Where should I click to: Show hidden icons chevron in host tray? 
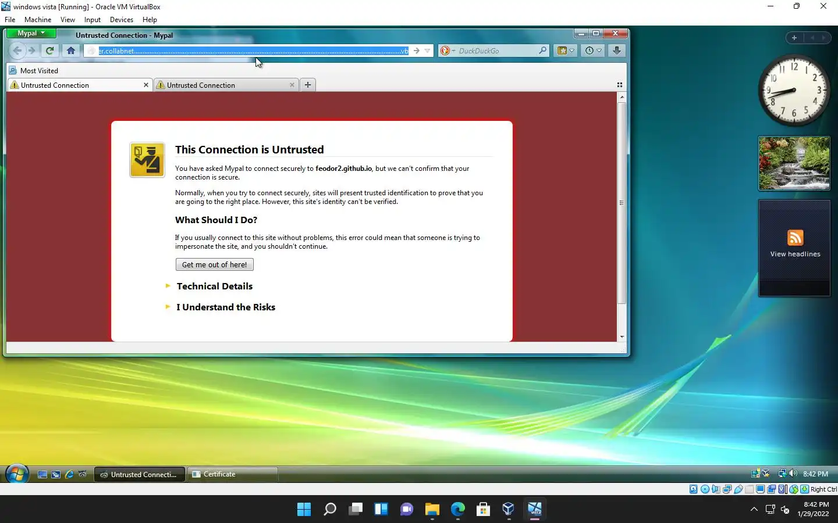pyautogui.click(x=754, y=510)
